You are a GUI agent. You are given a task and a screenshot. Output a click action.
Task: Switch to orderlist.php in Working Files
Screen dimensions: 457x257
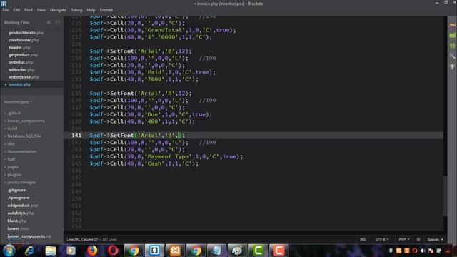[21, 62]
